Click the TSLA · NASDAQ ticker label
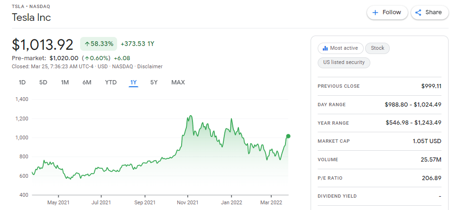Image resolution: width=459 pixels, height=210 pixels. (31, 7)
